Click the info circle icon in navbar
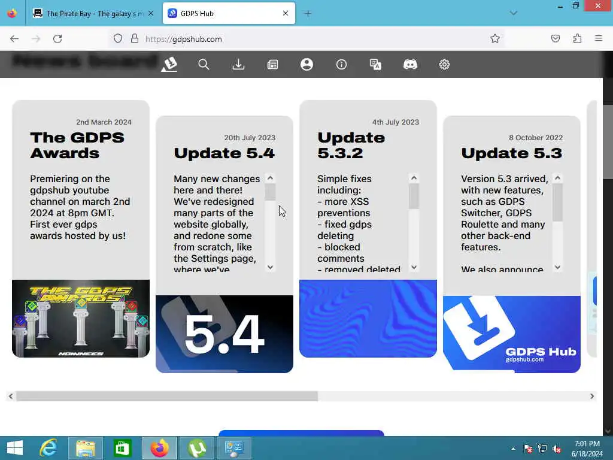Screen dimensions: 613x460 point(341,64)
